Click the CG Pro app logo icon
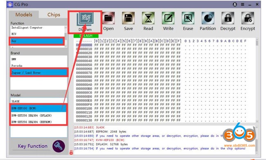The image size is (266, 160). click(10, 4)
